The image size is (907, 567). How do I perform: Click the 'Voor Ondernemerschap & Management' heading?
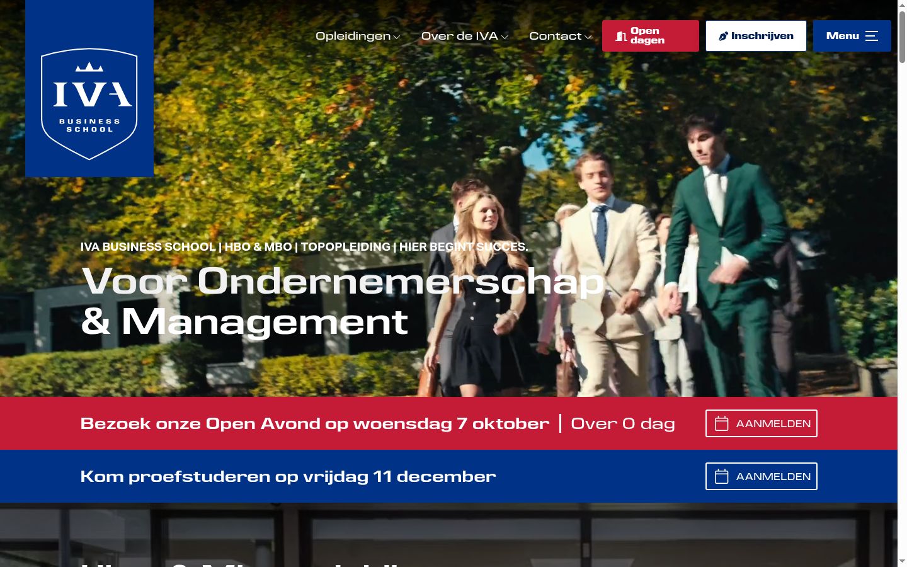343,301
